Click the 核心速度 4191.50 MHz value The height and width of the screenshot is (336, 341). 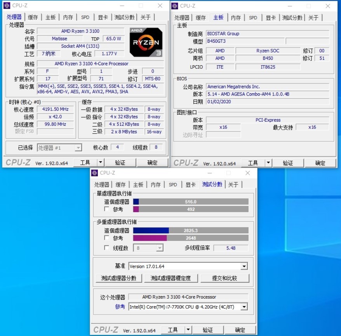coord(55,109)
